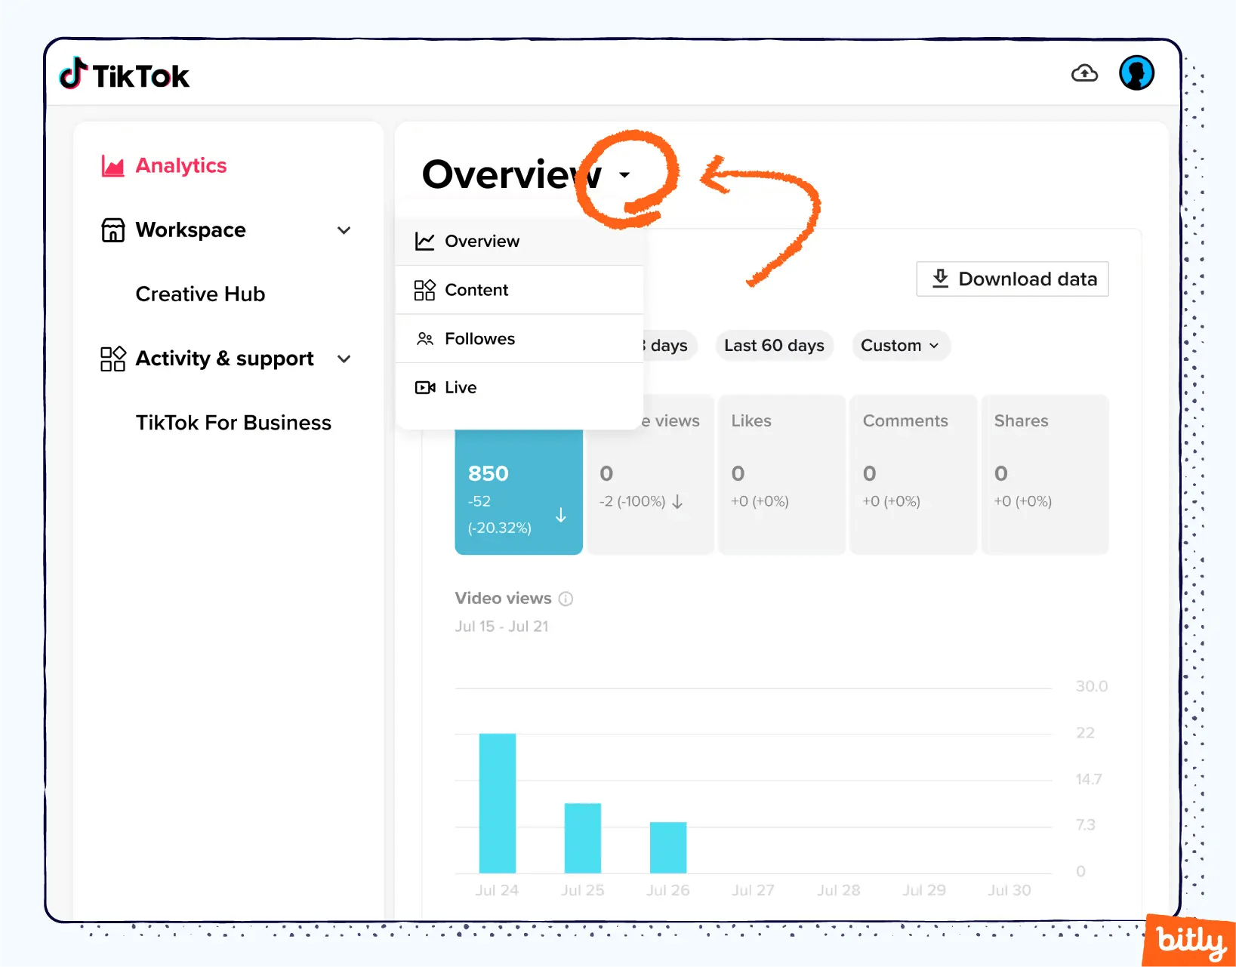Click the Download data button
This screenshot has height=967, width=1236.
1012,279
